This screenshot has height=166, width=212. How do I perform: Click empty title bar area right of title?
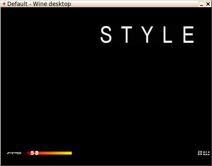[x=132, y=4]
